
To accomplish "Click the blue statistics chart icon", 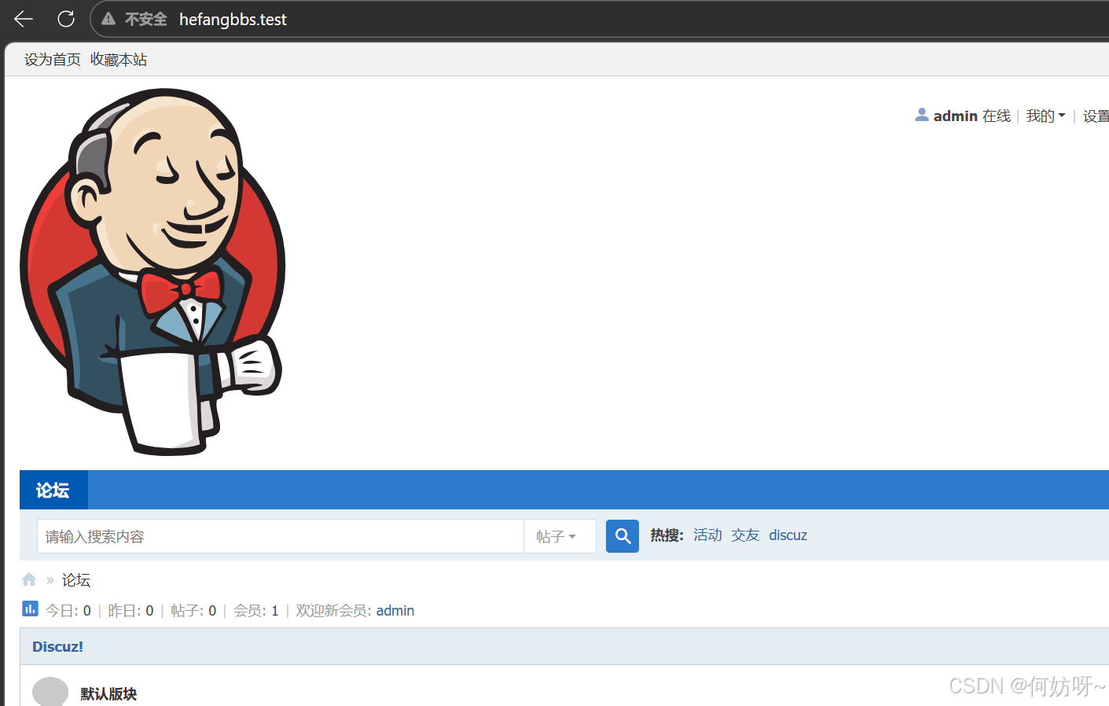I will coord(30,609).
